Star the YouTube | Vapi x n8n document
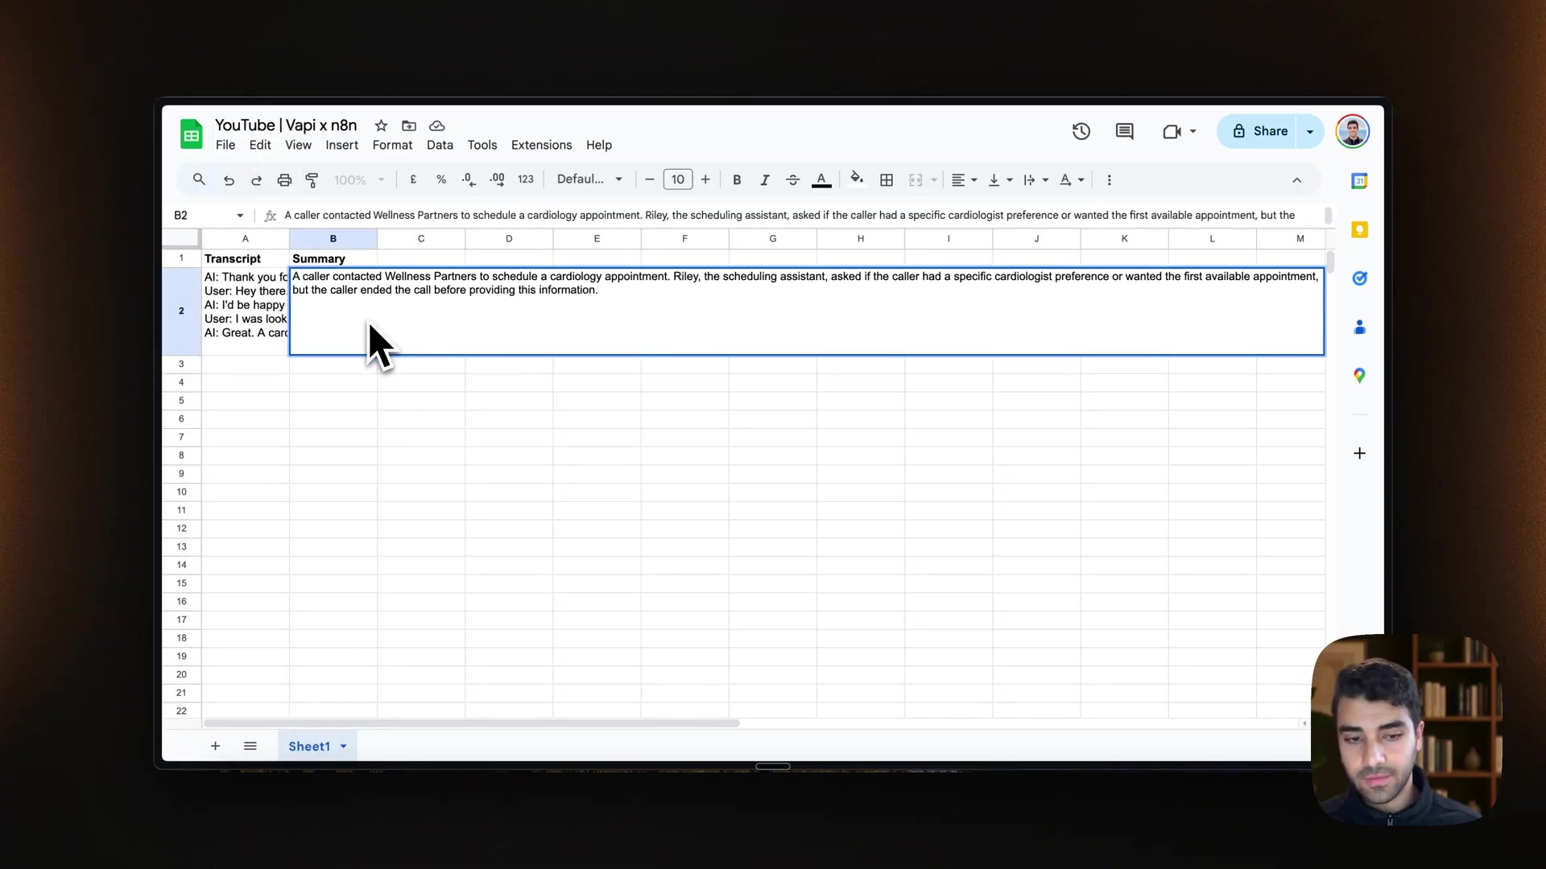 point(381,126)
